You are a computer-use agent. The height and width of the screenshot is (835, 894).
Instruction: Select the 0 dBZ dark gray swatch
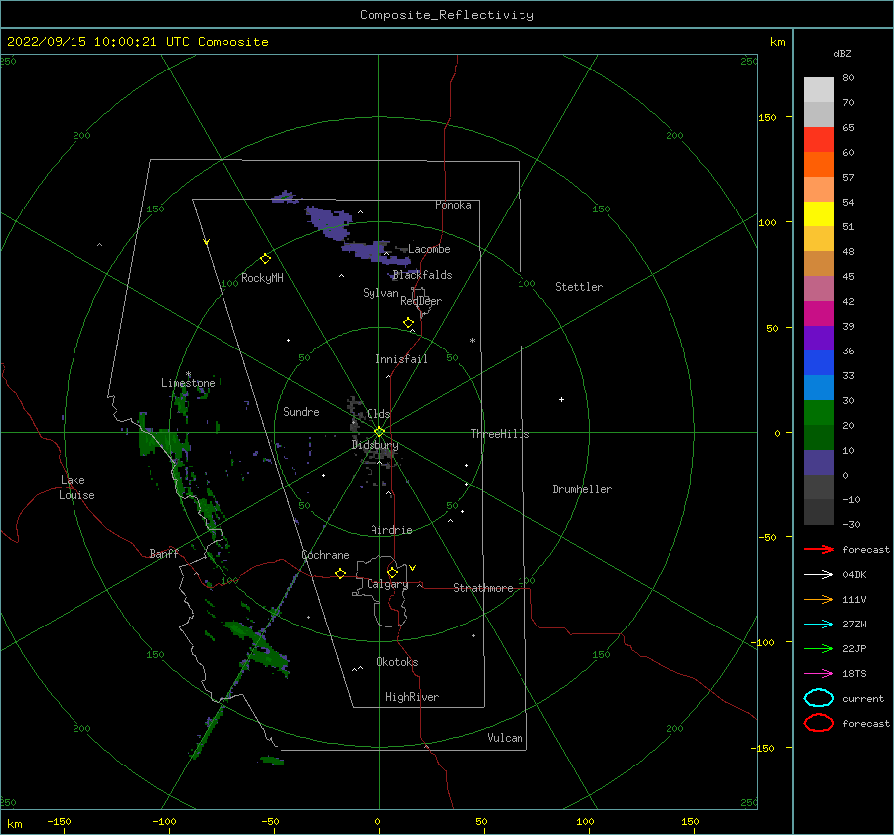tap(819, 487)
